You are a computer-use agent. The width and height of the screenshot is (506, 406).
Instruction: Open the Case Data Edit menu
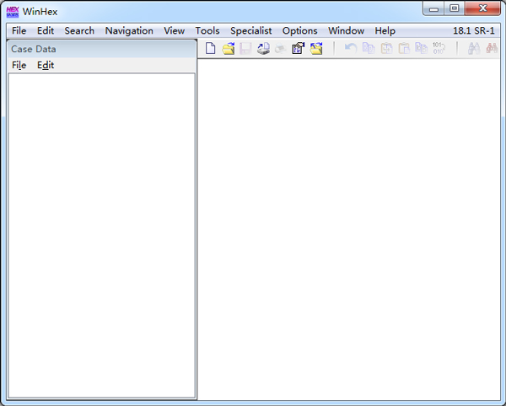(x=46, y=65)
